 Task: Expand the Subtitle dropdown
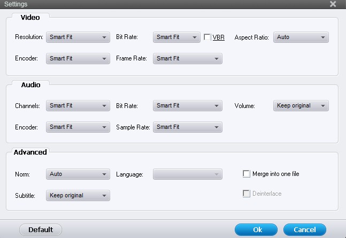pos(78,196)
